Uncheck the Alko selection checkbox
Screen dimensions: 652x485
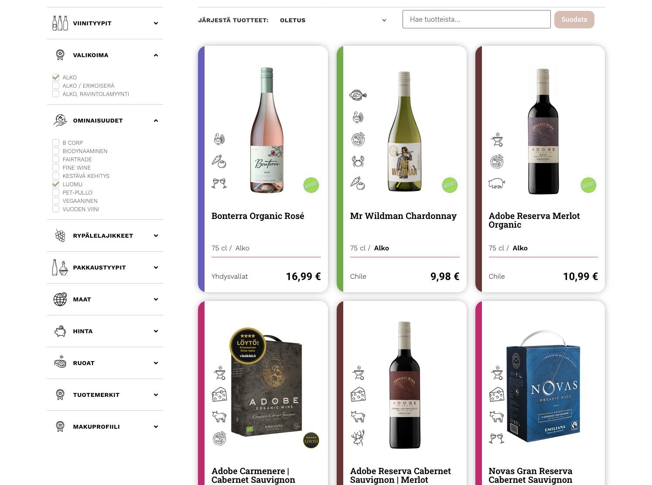56,78
